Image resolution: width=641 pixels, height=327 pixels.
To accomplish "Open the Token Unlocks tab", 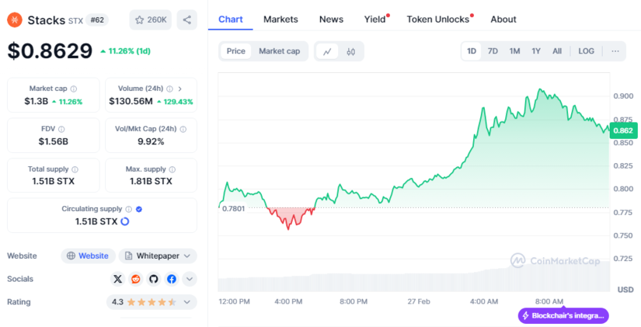I will pyautogui.click(x=438, y=19).
